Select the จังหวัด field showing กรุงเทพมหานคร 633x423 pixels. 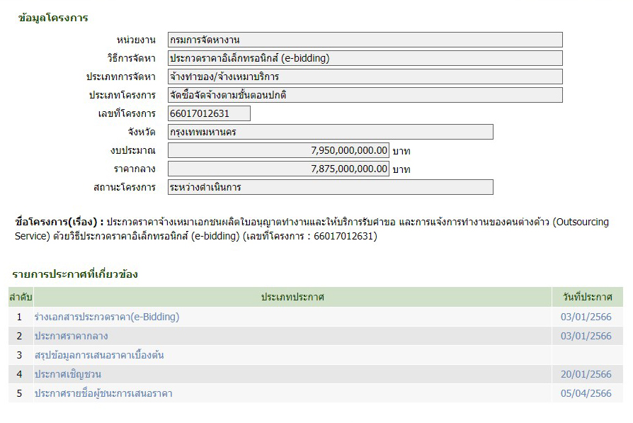(330, 132)
